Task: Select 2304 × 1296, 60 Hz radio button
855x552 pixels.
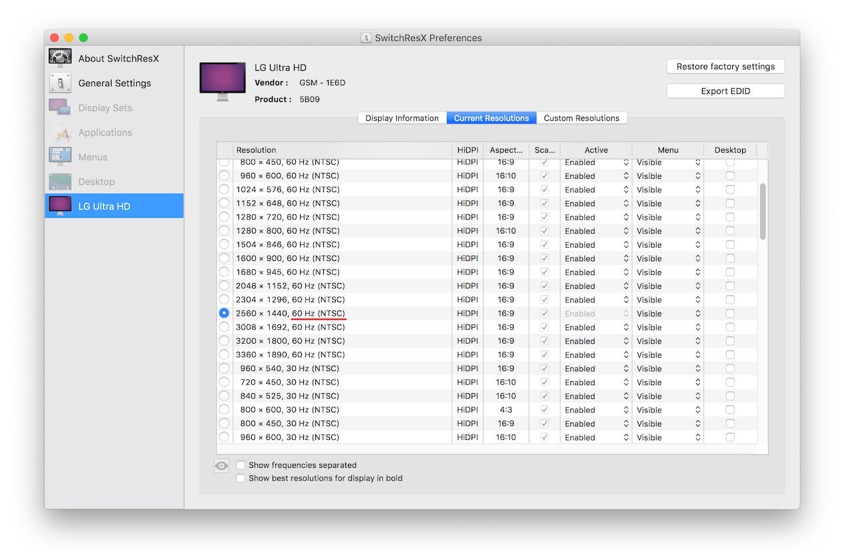Action: point(224,300)
